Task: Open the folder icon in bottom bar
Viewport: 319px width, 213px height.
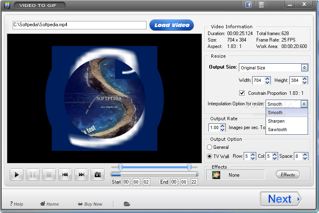Action: tap(127, 204)
